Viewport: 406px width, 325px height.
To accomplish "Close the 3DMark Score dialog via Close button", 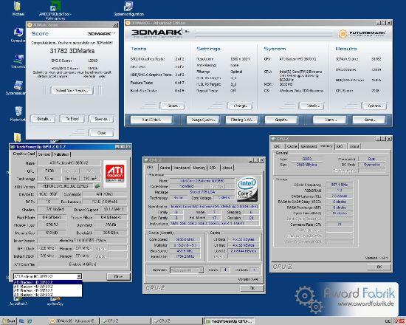I will point(101,133).
